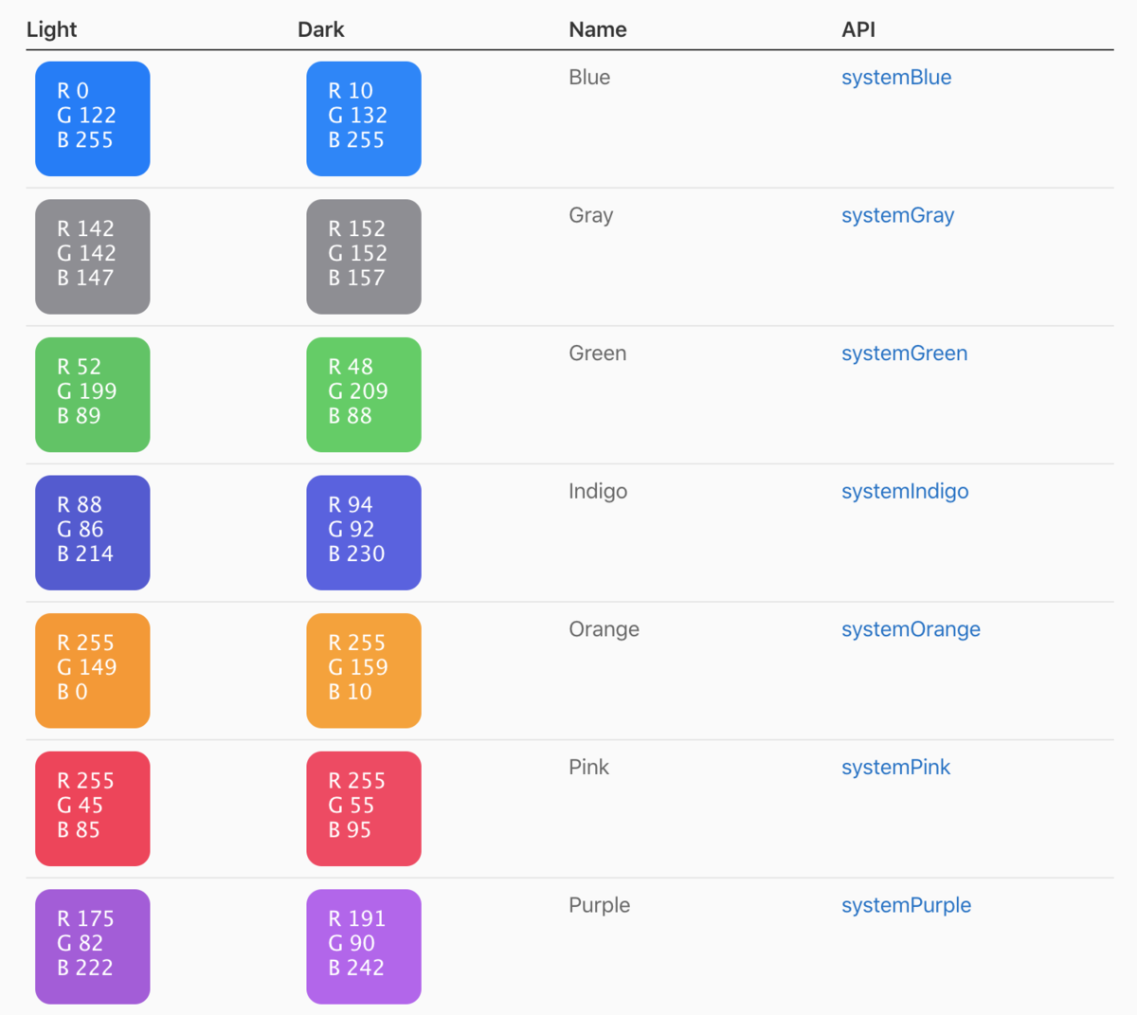Follow the systemGreen link

pos(904,353)
